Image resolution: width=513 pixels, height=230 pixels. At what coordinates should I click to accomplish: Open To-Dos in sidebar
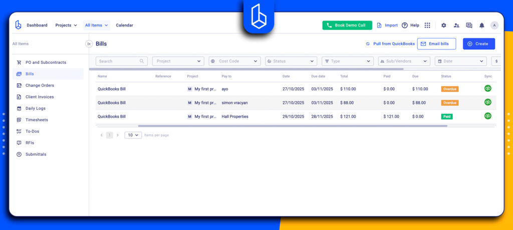pyautogui.click(x=48, y=131)
